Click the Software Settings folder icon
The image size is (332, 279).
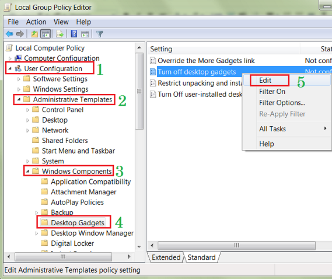(27, 79)
